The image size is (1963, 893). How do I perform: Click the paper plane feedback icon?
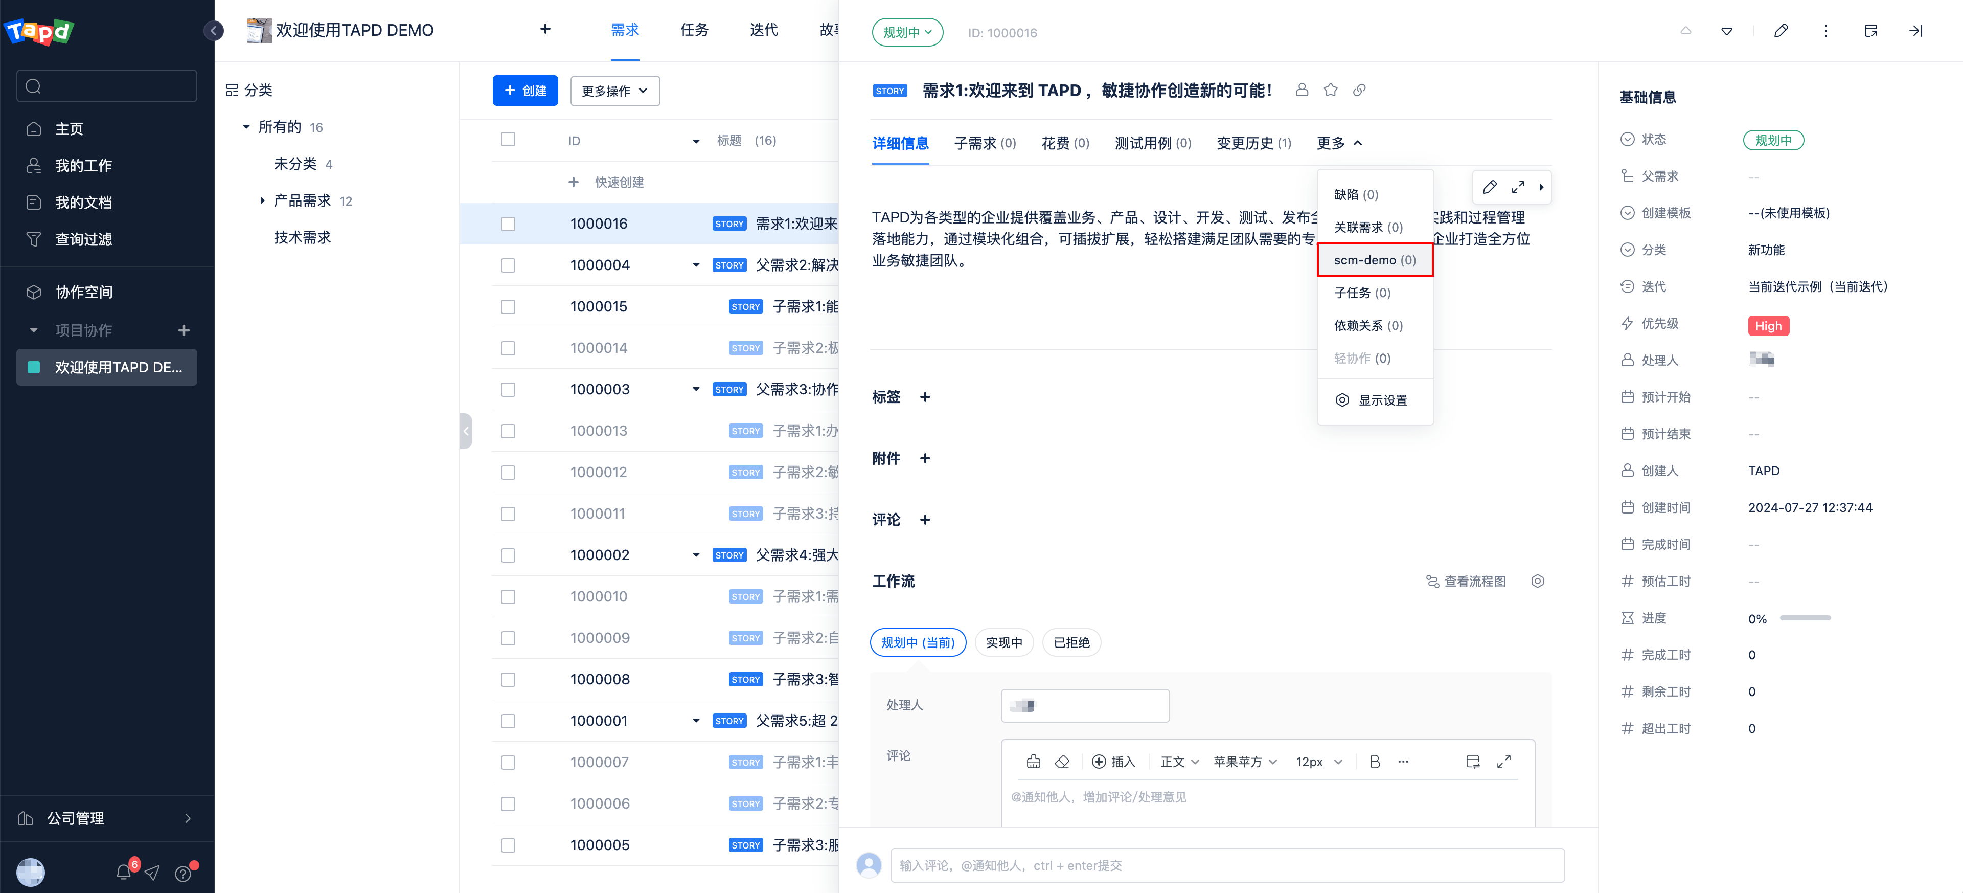coord(152,873)
